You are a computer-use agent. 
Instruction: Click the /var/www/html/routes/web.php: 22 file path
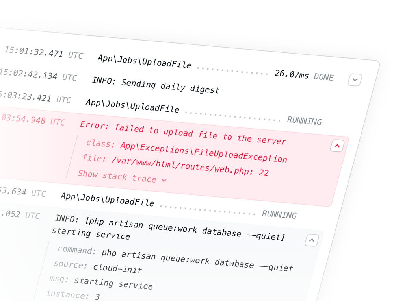[x=190, y=166]
